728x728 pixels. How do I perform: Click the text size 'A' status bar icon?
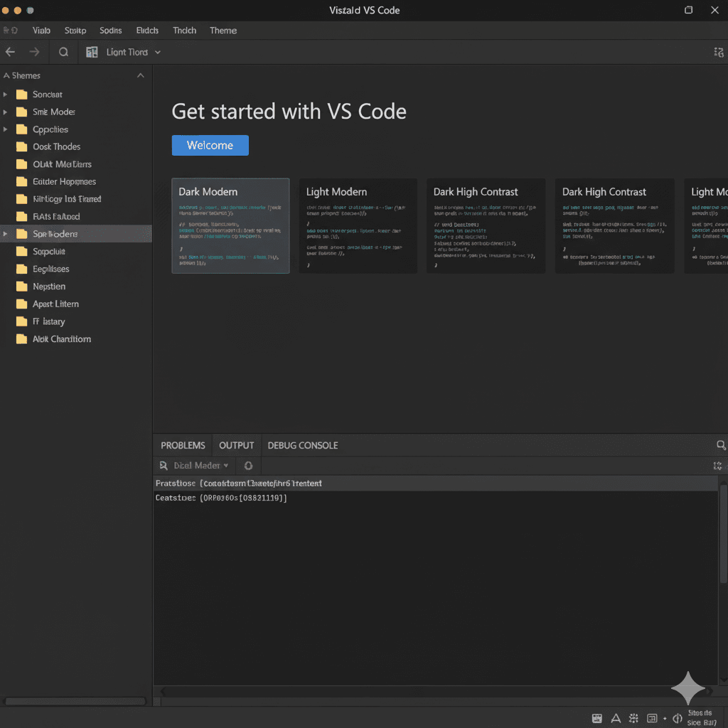click(x=616, y=718)
